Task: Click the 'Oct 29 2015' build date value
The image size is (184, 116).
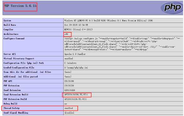Action: coord(76,25)
